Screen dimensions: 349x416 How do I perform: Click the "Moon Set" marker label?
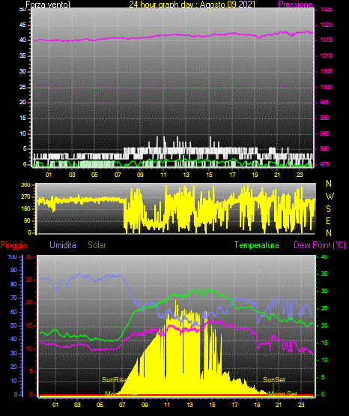pyautogui.click(x=282, y=394)
